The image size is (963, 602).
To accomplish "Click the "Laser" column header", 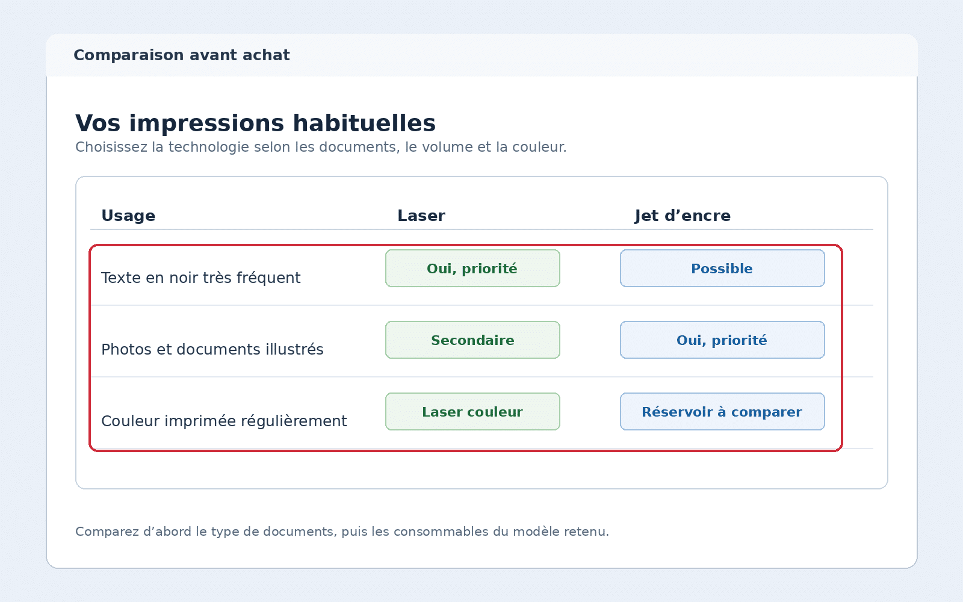I will coord(421,216).
